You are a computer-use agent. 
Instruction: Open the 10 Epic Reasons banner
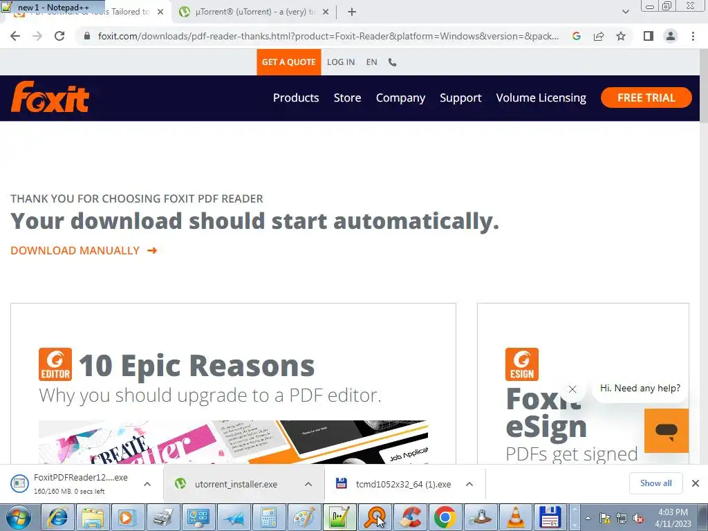pyautogui.click(x=233, y=383)
